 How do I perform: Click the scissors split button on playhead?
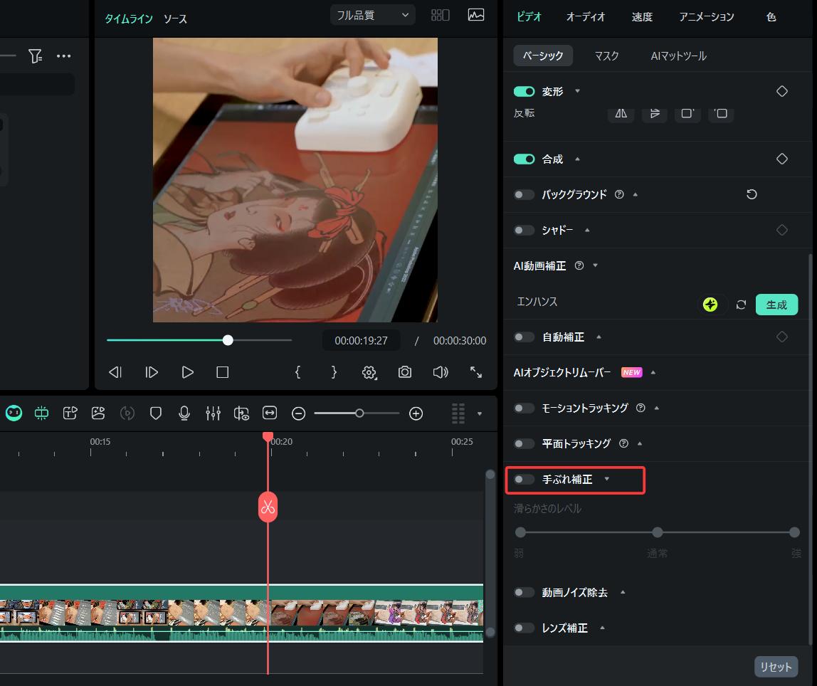coord(268,507)
